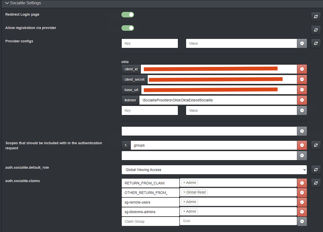Remove the groups scope entry
This screenshot has width=323, height=232.
tap(302, 145)
